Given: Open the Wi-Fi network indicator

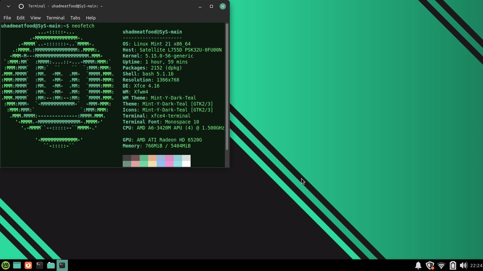Looking at the screenshot, I should 441,265.
